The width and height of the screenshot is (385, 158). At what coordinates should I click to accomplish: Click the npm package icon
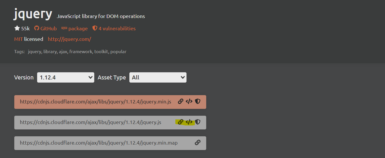(x=64, y=28)
